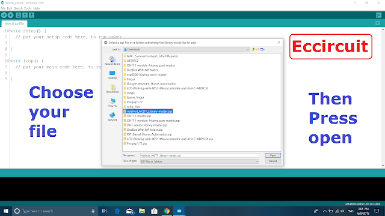Click the Verify sketch checkmark icon

click(x=4, y=15)
